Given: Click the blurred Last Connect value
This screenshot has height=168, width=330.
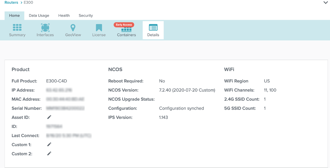Looking at the screenshot, I should (69, 136).
